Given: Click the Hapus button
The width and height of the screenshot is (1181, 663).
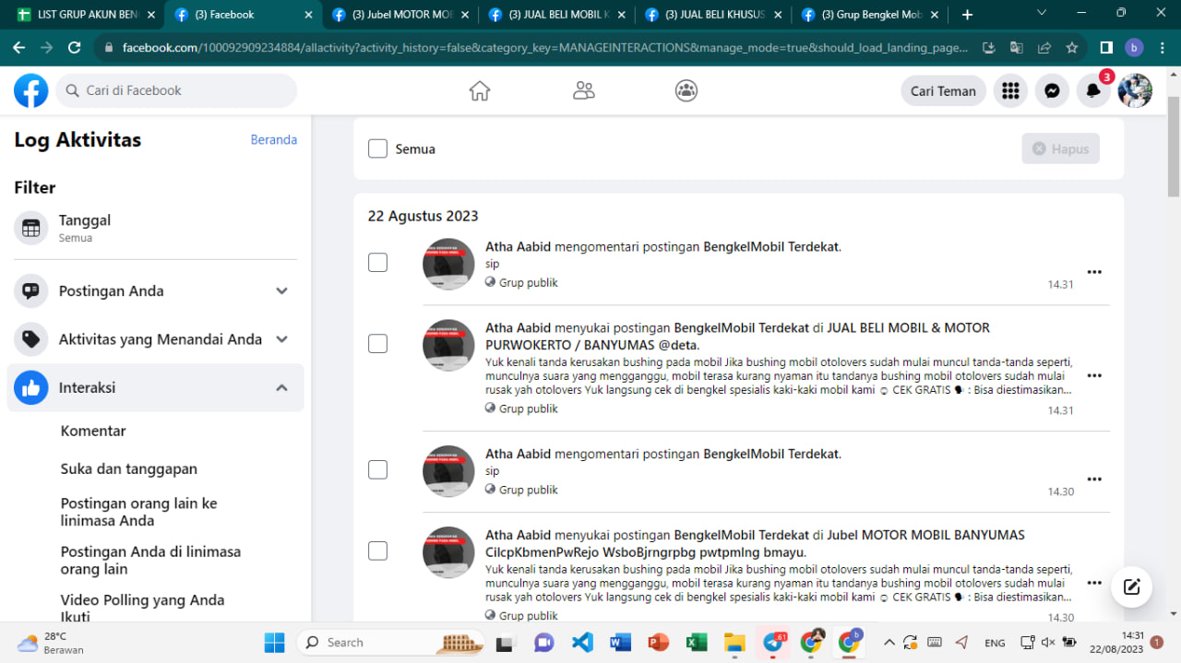Looking at the screenshot, I should (x=1060, y=148).
